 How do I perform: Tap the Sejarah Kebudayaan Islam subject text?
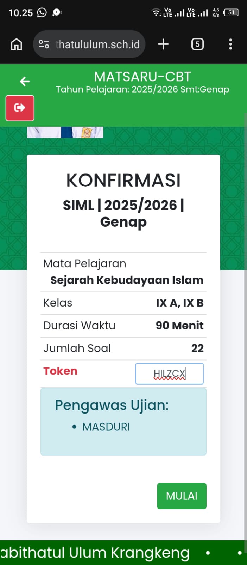point(127,280)
